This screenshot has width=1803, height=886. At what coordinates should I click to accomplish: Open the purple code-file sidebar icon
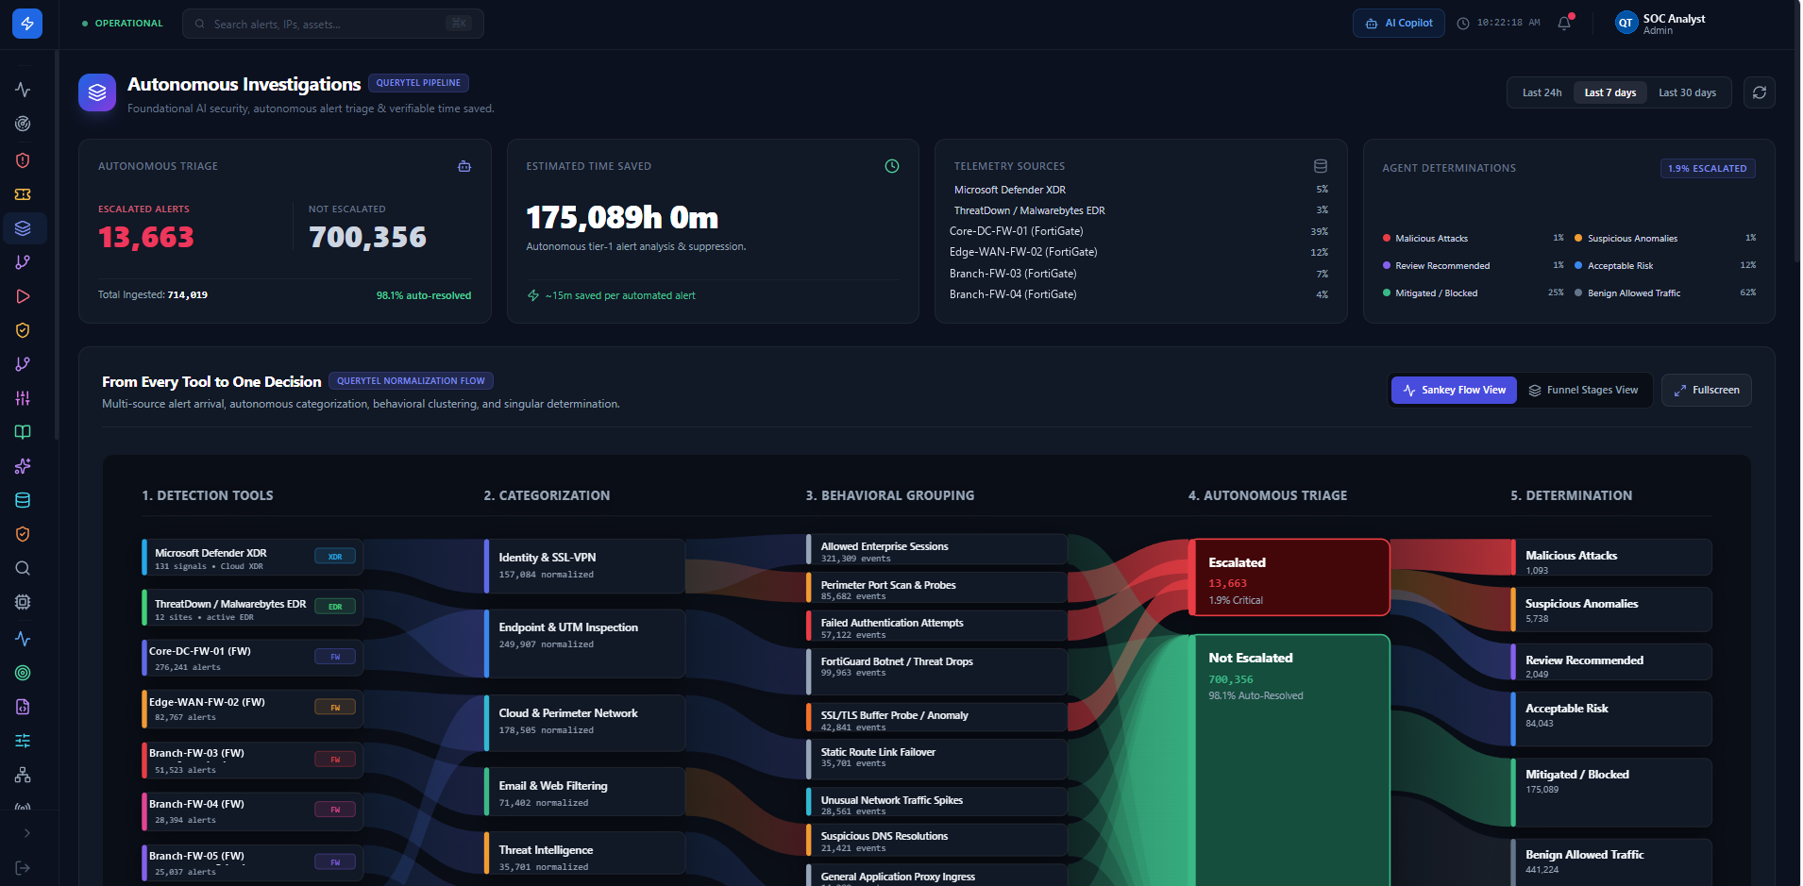point(23,707)
